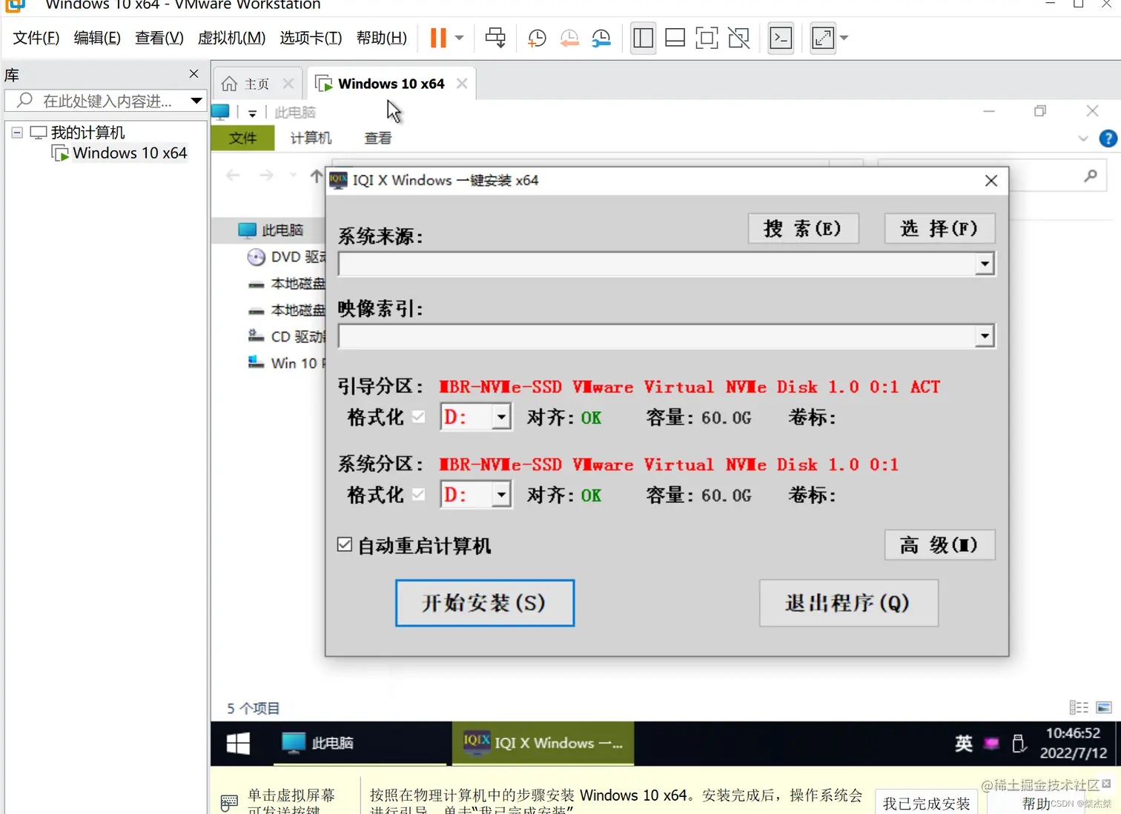Switch to IQI X Windows taskbar item
1121x814 pixels.
click(543, 743)
